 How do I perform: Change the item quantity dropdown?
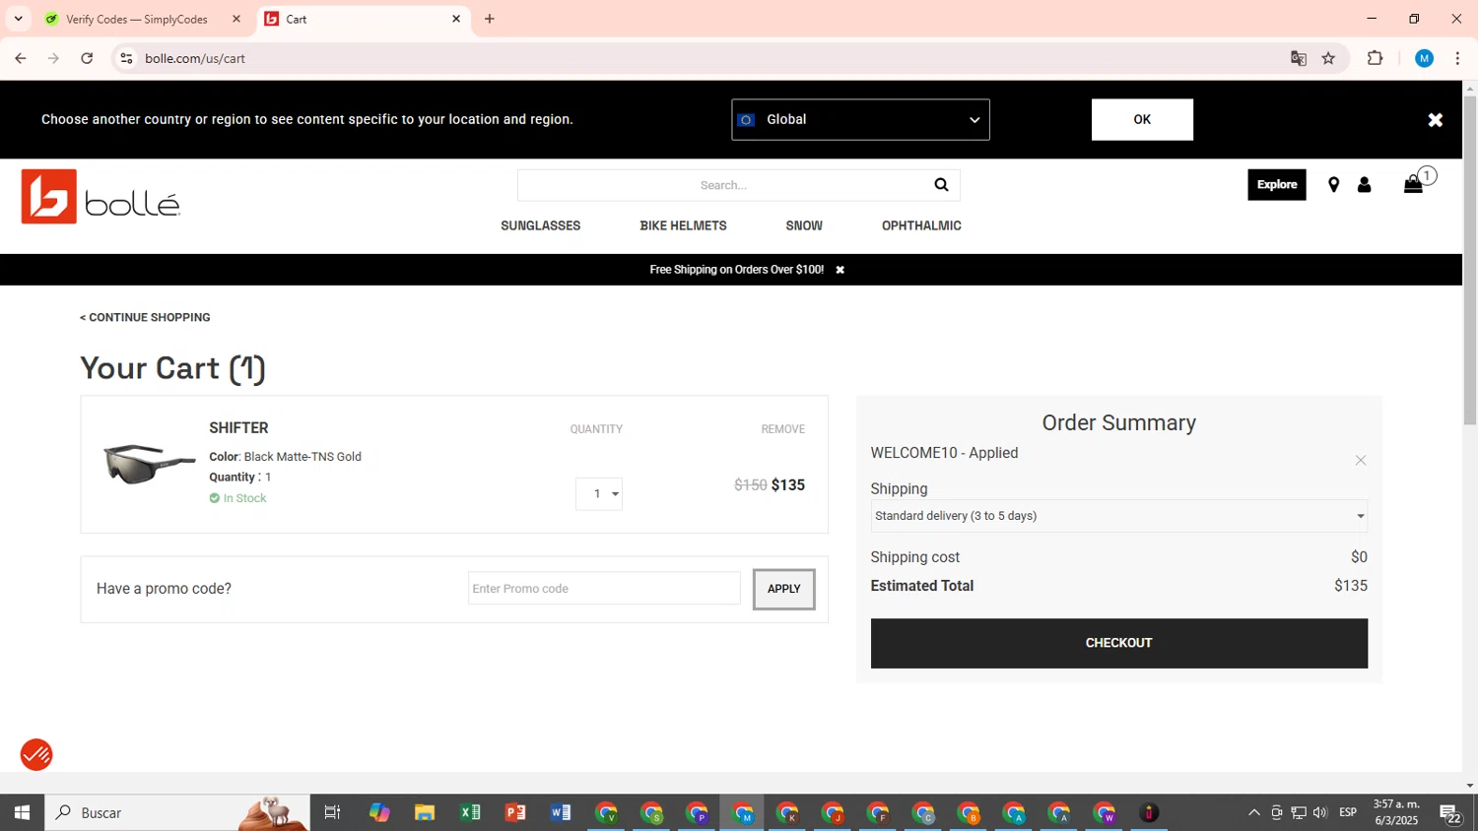(x=599, y=494)
